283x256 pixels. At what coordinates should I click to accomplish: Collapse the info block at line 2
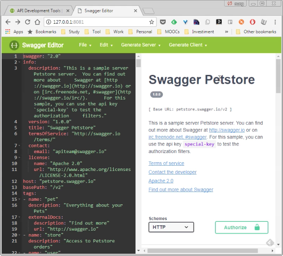19,62
